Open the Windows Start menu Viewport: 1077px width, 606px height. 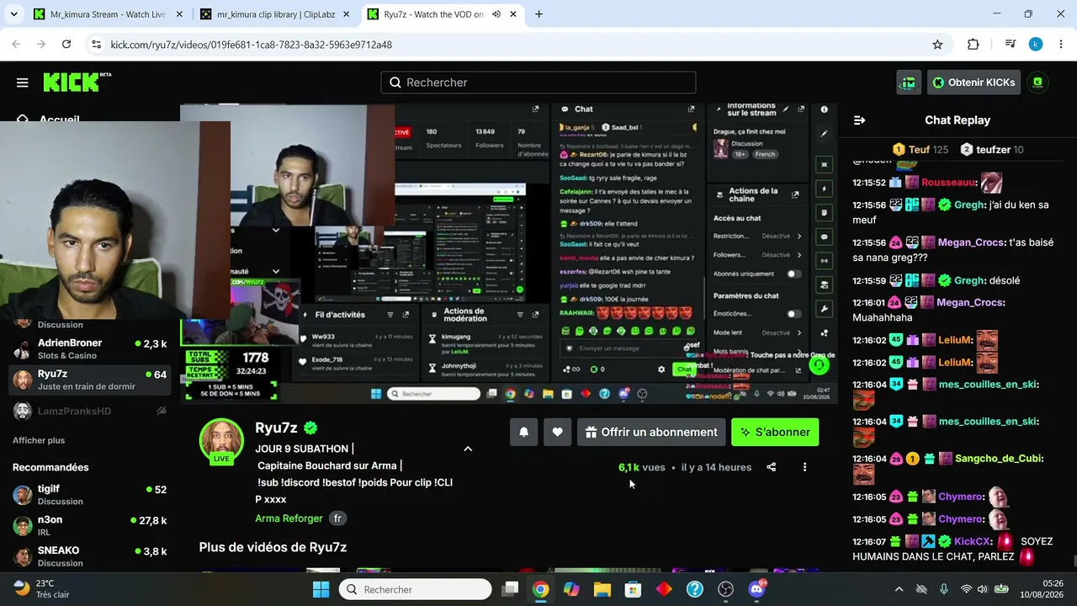coord(321,589)
